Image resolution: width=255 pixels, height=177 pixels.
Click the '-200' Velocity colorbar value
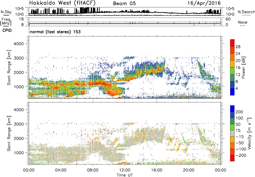[241, 155]
